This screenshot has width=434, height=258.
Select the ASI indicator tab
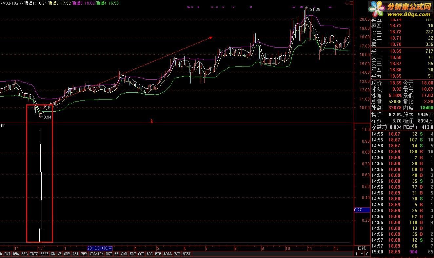click(x=76, y=254)
